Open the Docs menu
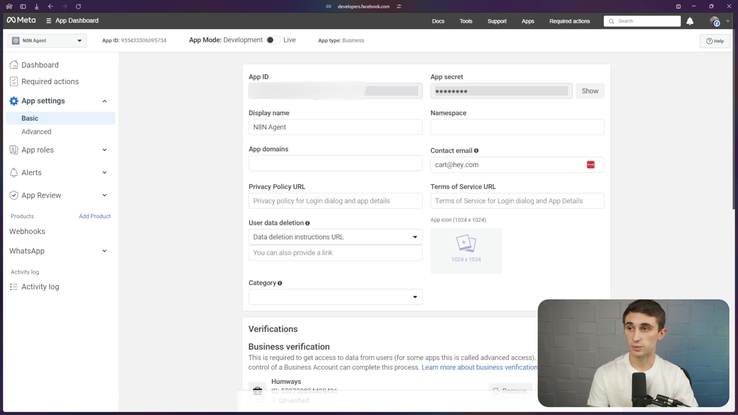 tap(438, 21)
